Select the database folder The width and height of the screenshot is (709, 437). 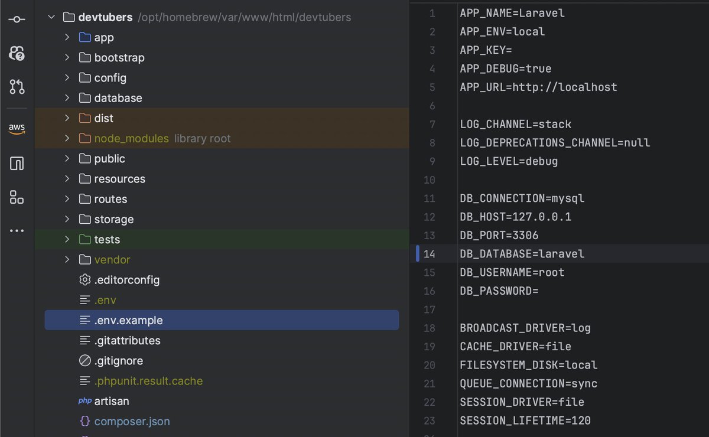point(118,97)
